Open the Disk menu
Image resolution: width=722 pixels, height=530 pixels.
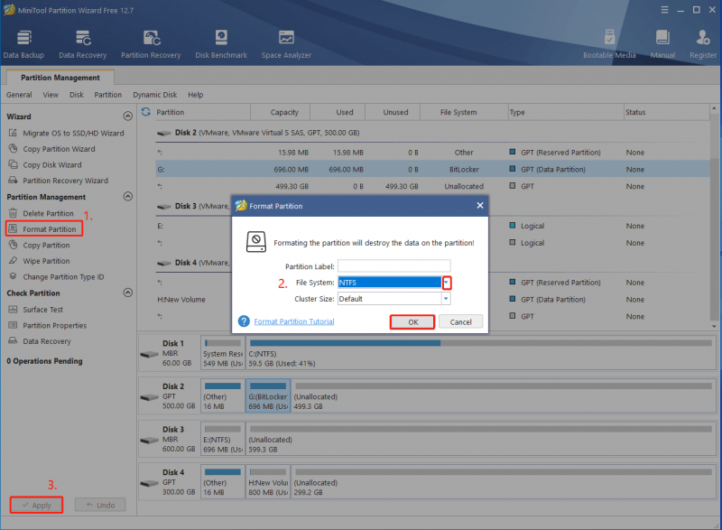point(77,95)
